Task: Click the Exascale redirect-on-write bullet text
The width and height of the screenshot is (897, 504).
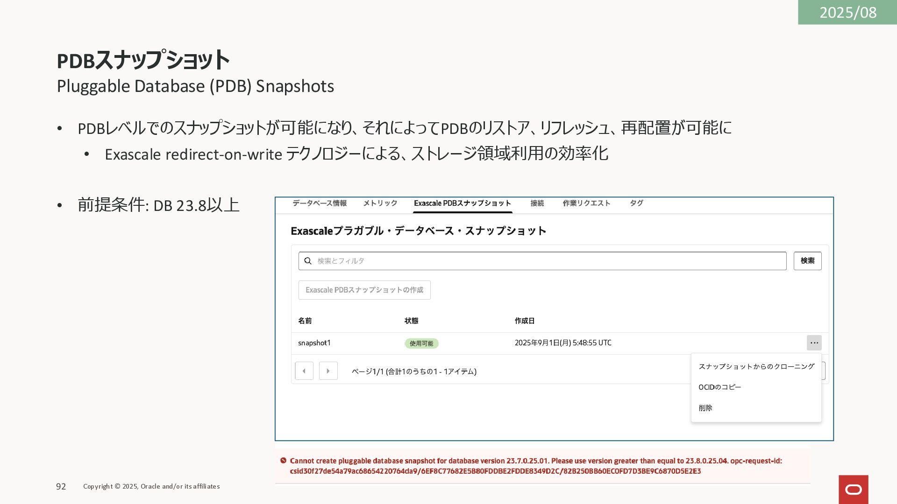Action: (x=356, y=154)
